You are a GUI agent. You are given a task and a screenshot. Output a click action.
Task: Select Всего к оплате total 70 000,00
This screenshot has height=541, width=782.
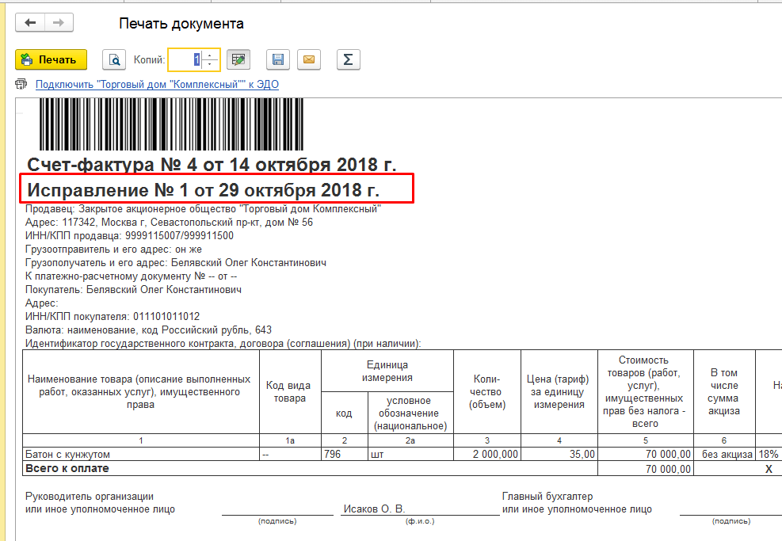pyautogui.click(x=645, y=469)
